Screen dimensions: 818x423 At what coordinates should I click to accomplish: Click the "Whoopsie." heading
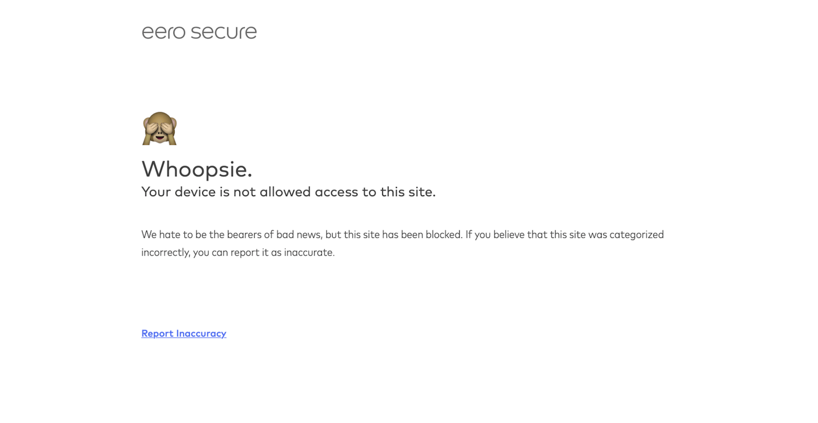(197, 169)
